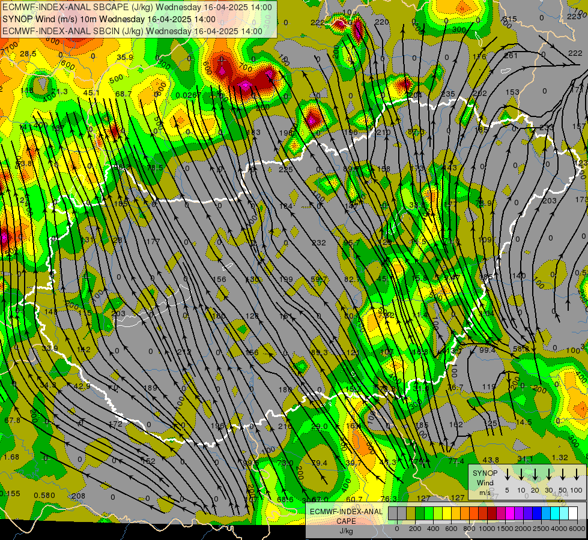Click the 68.7 value on the map

123,94
